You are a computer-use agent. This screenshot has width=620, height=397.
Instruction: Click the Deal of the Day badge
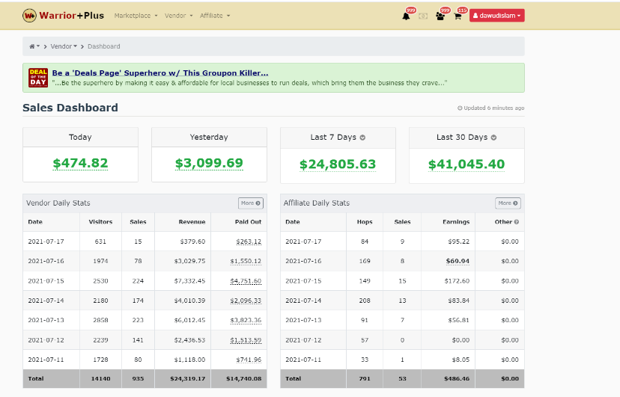pos(37,78)
